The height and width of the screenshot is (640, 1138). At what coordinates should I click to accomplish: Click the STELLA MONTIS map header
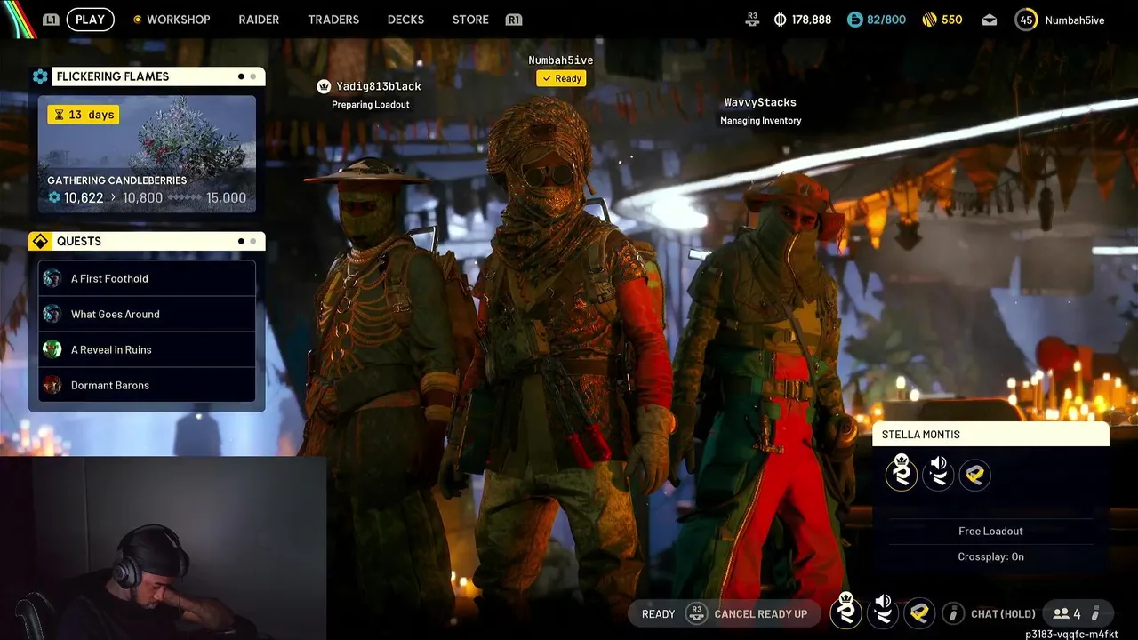tap(990, 434)
